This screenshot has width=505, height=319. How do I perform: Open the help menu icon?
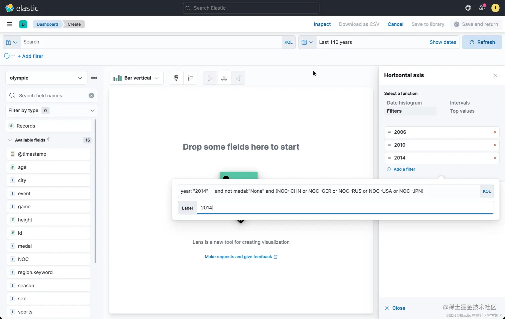pyautogui.click(x=468, y=8)
